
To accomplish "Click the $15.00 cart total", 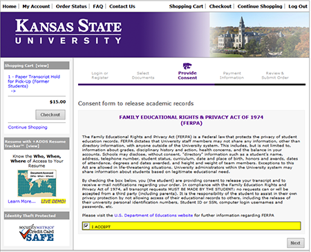I will coord(57,101).
